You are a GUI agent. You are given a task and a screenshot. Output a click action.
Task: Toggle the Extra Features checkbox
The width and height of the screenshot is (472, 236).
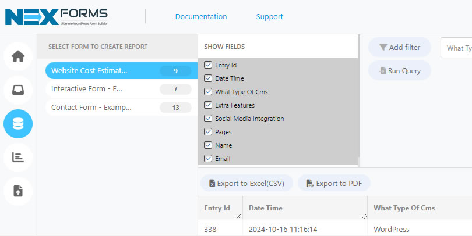[x=208, y=105]
